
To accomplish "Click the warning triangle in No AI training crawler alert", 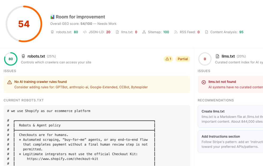I will 10,82.
